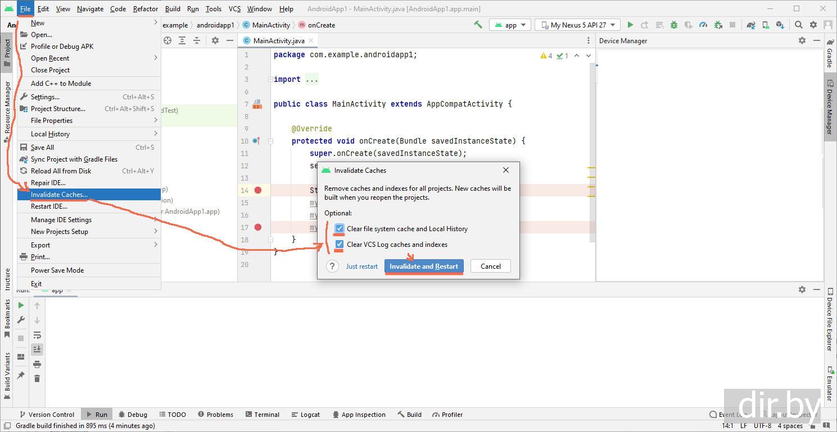Click the Make Project hammer icon
837x432 pixels.
click(x=478, y=25)
